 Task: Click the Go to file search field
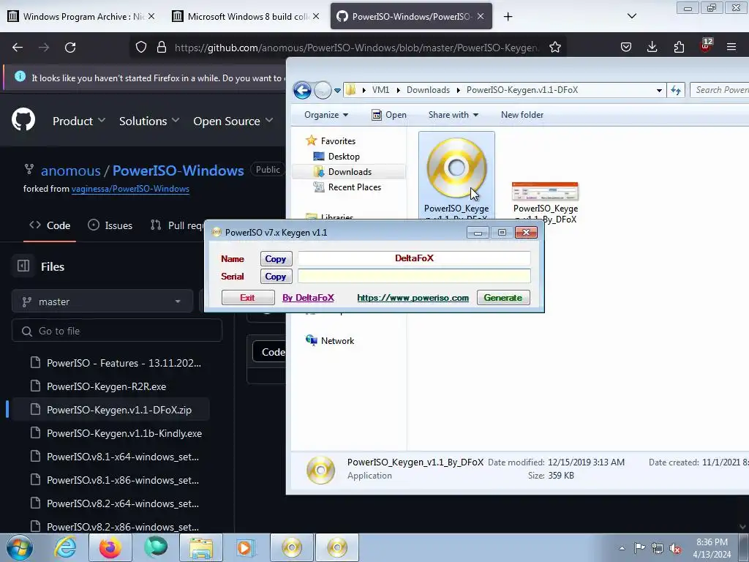tap(117, 331)
